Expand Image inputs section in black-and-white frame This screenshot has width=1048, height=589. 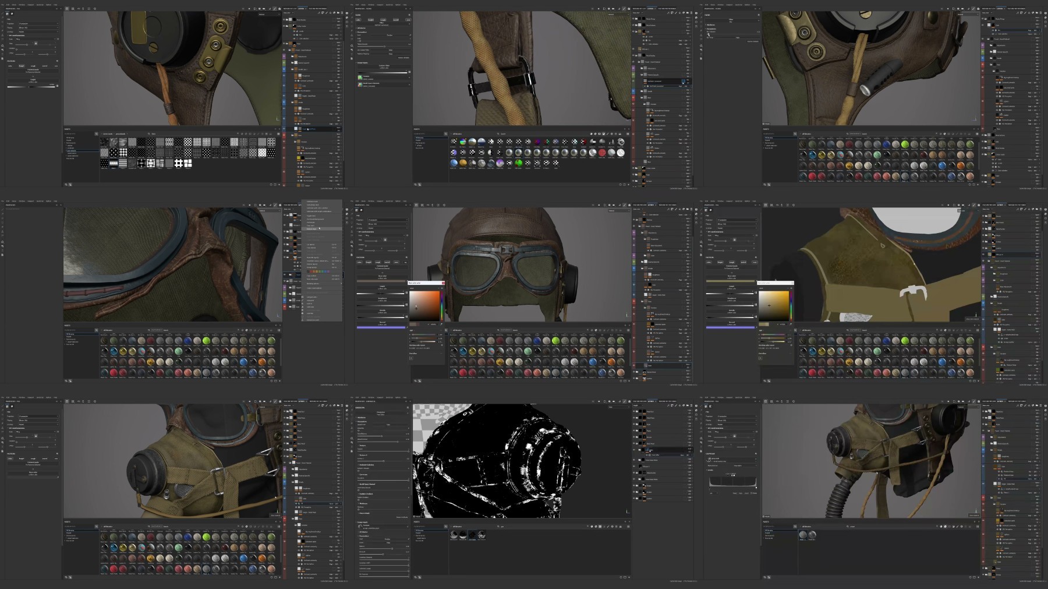coord(363,522)
